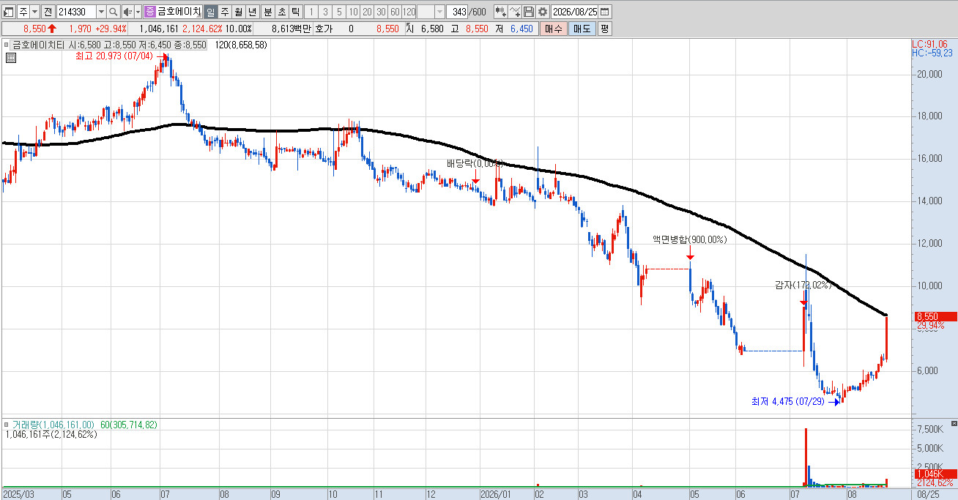Switch to 주 weekly chart period
Image resolution: width=958 pixels, height=500 pixels.
point(224,12)
